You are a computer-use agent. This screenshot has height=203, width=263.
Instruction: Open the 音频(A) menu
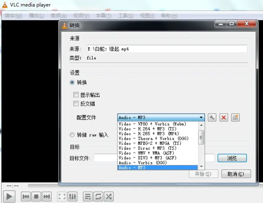tap(59, 16)
